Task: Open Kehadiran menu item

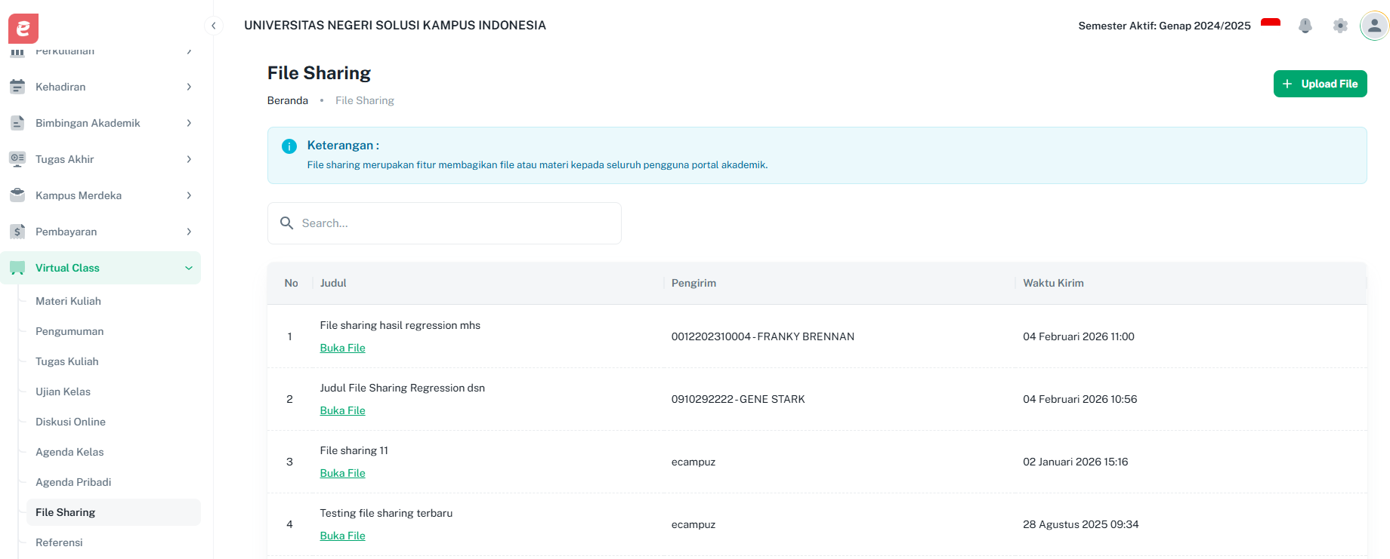Action: [100, 87]
